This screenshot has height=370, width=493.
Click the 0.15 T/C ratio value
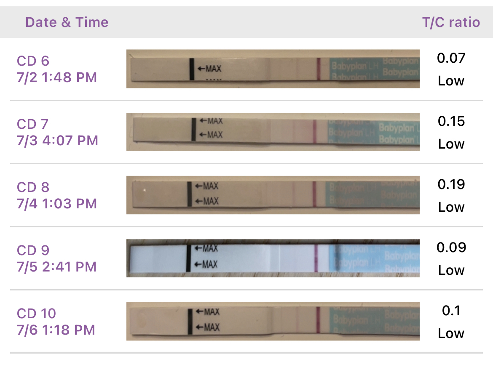(451, 121)
